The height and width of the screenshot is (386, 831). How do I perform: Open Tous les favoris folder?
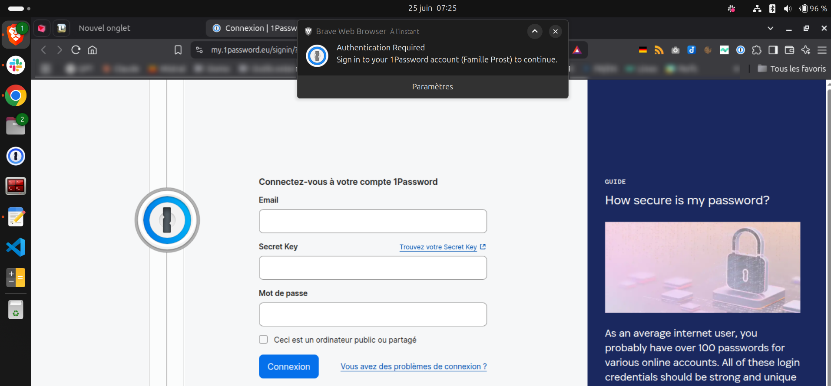tap(791, 69)
